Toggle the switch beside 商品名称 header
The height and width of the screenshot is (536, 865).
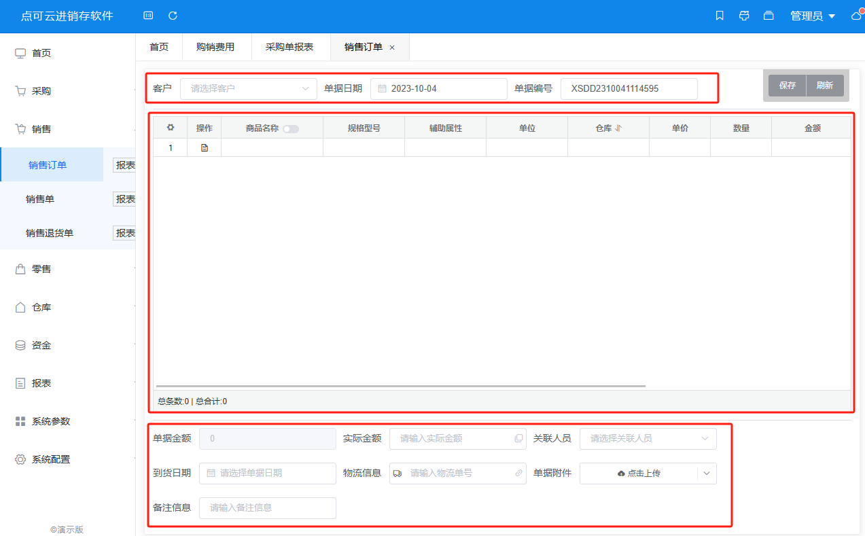point(291,128)
